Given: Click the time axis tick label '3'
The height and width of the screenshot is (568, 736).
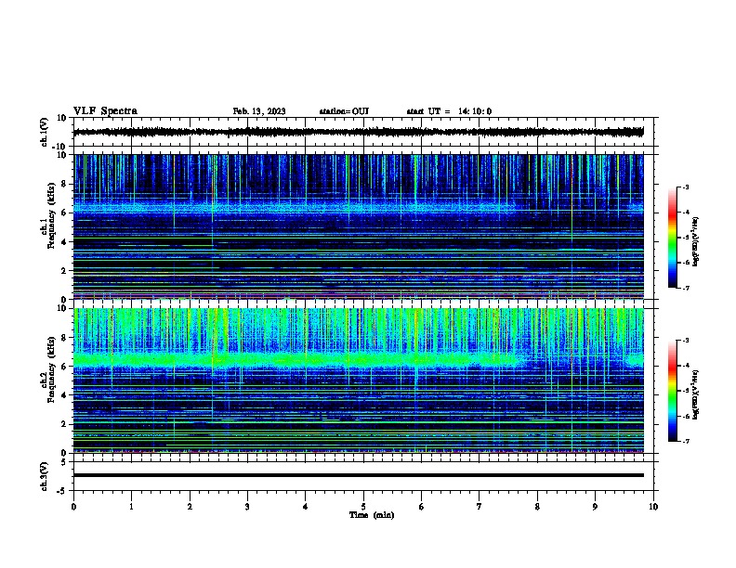Looking at the screenshot, I should [247, 507].
